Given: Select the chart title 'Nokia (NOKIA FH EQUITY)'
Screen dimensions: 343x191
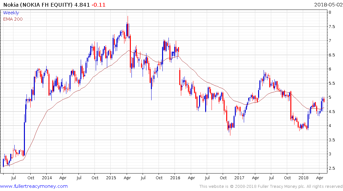Looking at the screenshot, I should click(38, 5).
